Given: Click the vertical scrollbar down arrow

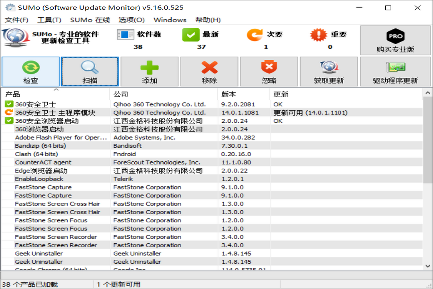Looking at the screenshot, I should point(427,265).
